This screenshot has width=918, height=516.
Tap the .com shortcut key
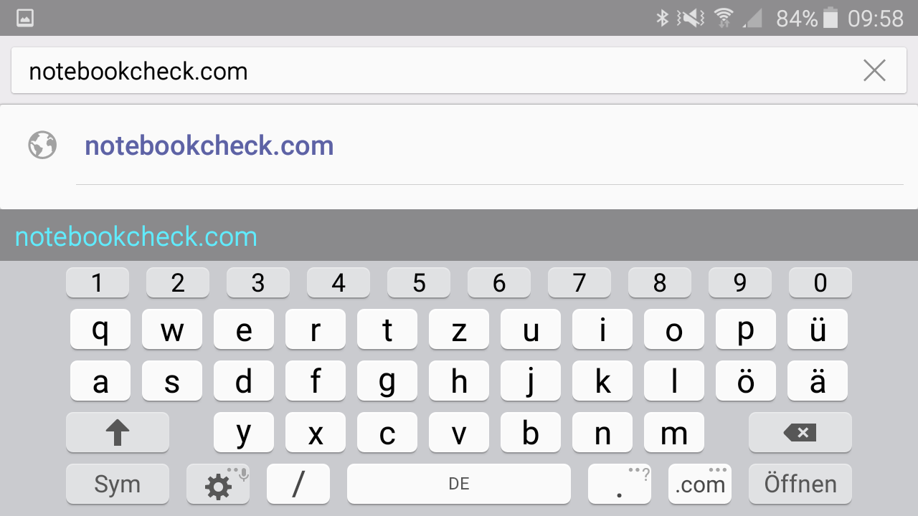pos(700,484)
